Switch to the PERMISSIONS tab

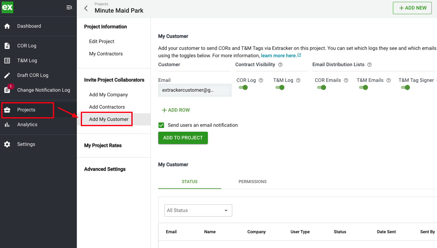click(x=253, y=182)
